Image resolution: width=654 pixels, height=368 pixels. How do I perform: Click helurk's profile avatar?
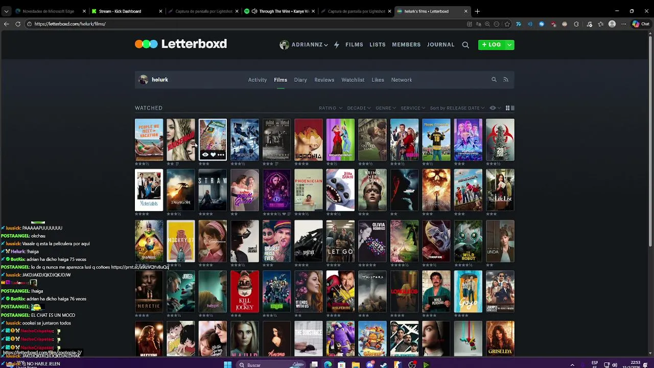(144, 80)
